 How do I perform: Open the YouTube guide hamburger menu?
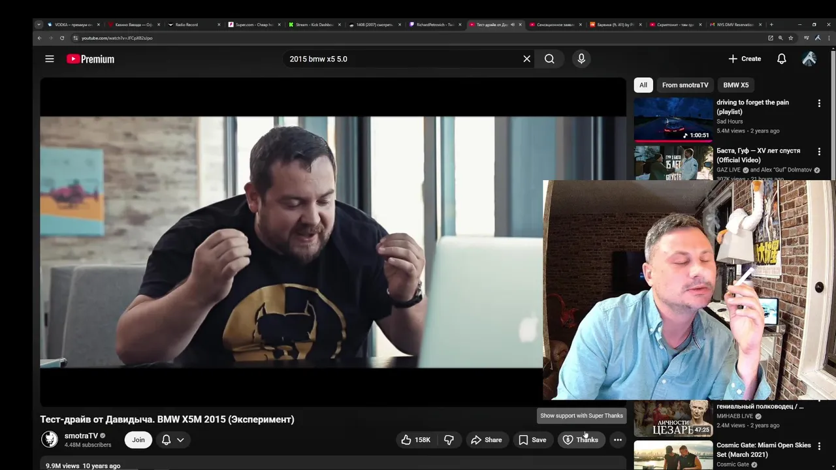(50, 59)
